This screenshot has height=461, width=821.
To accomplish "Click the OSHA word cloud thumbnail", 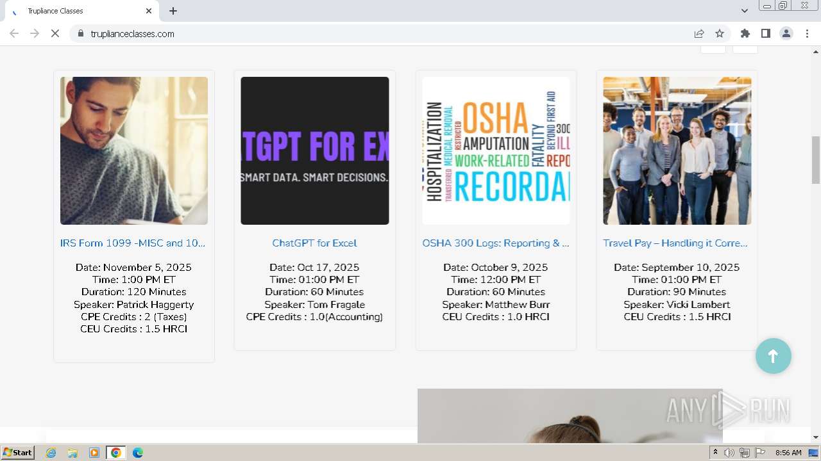I will click(496, 150).
